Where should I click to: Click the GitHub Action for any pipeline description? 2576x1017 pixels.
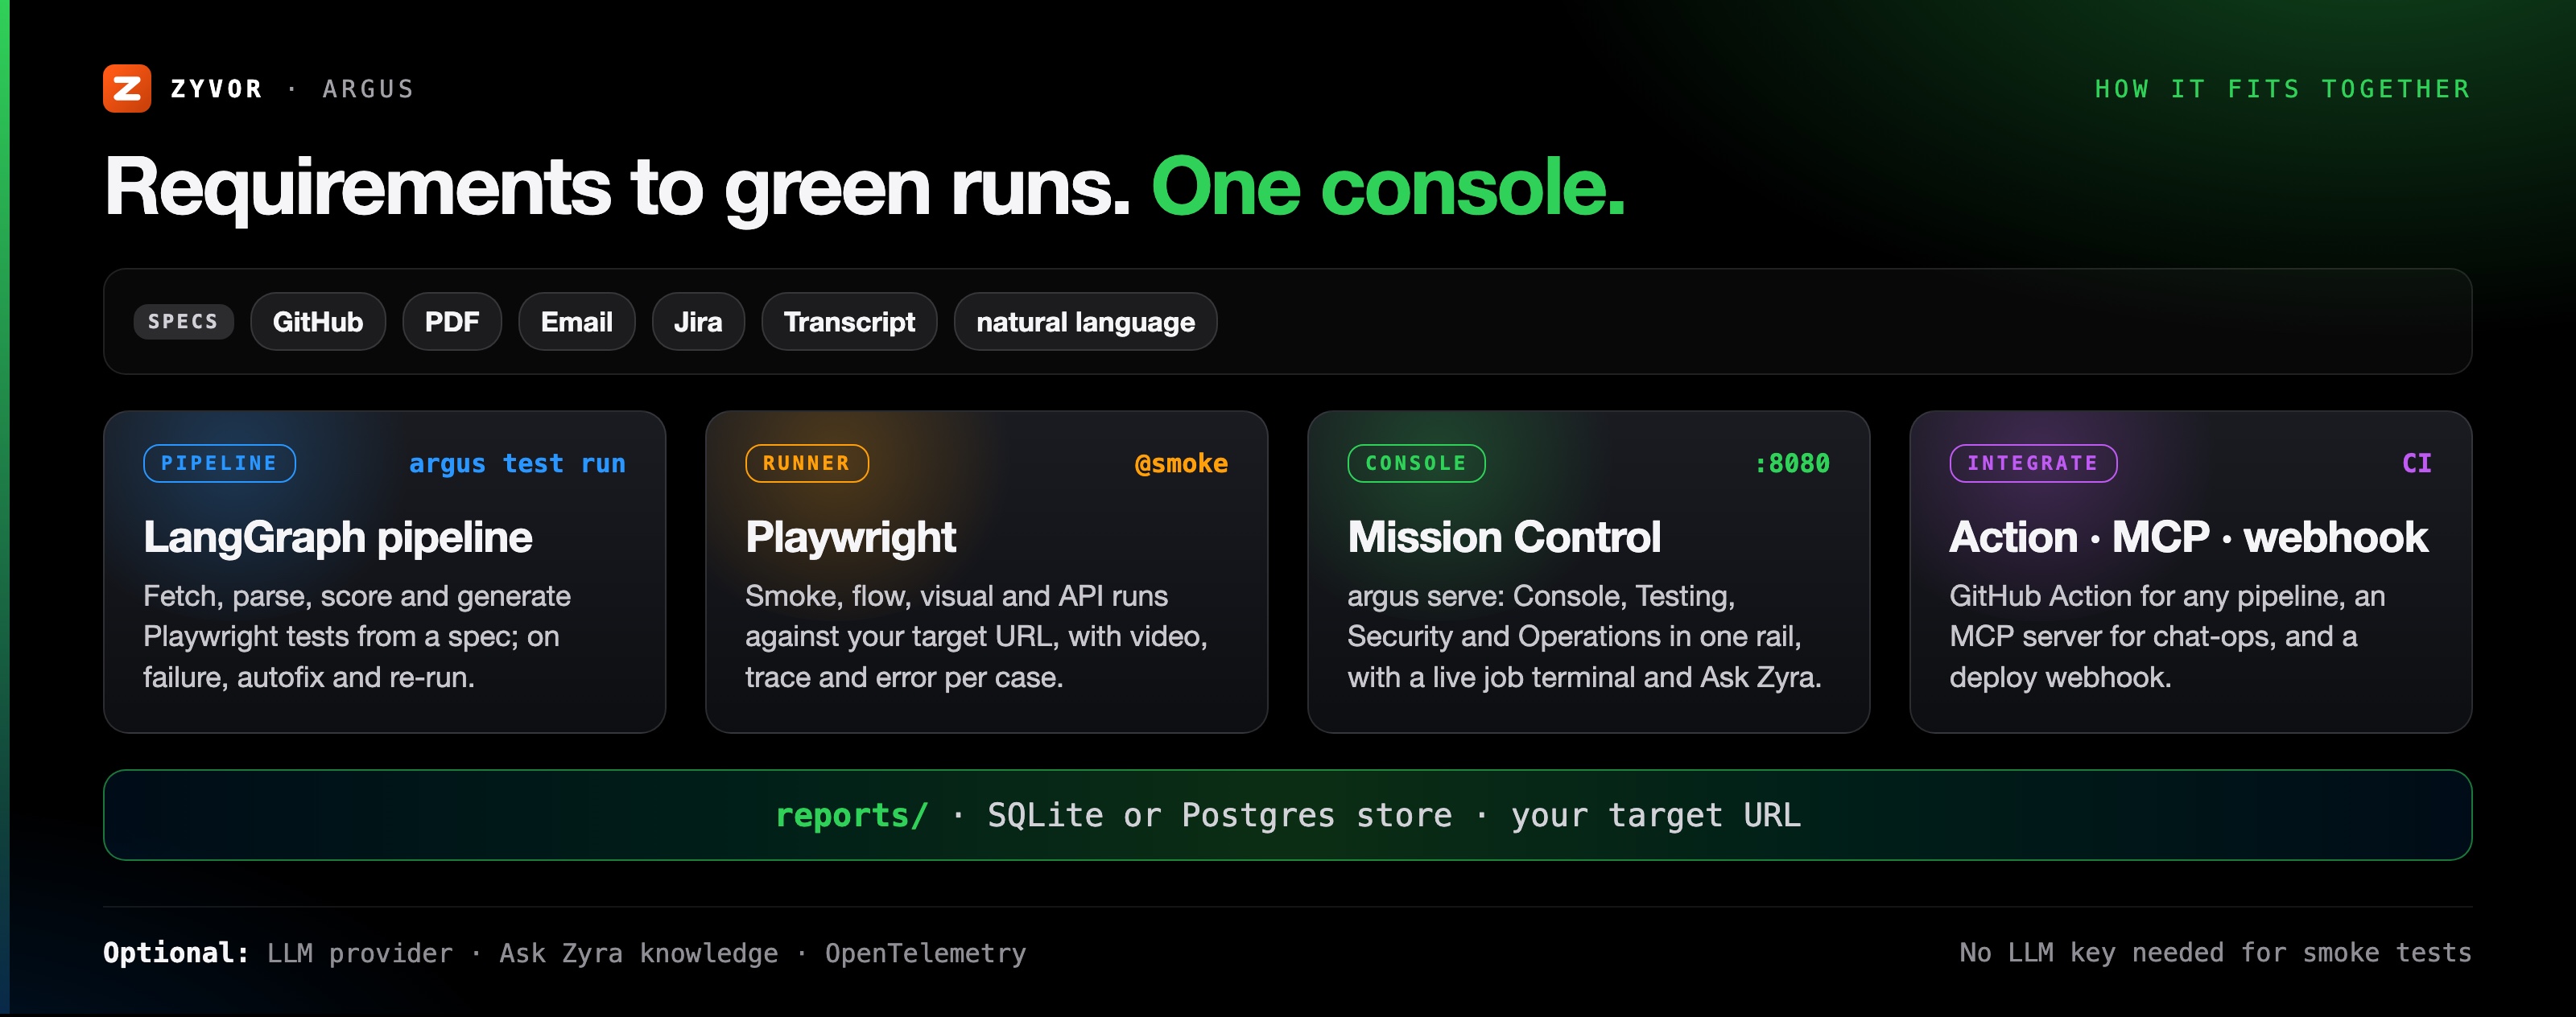pyautogui.click(x=2167, y=636)
